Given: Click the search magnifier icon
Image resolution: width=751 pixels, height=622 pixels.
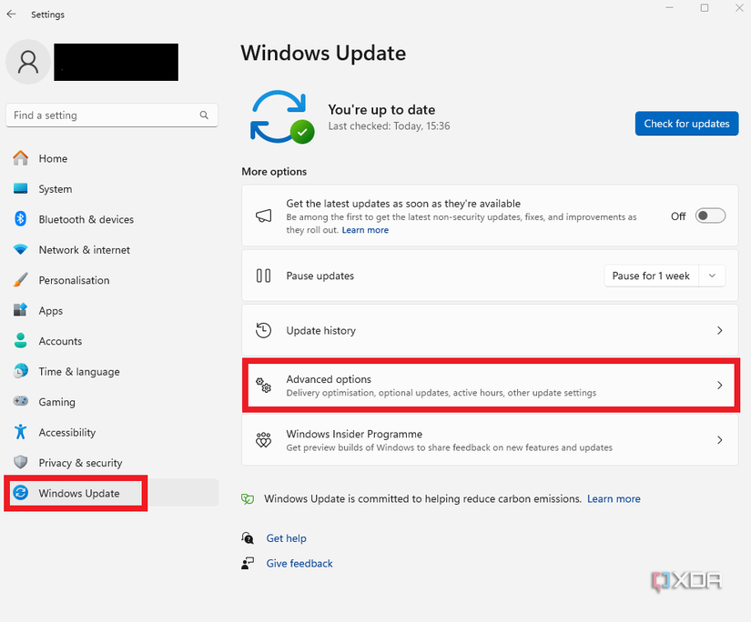Looking at the screenshot, I should tap(204, 115).
